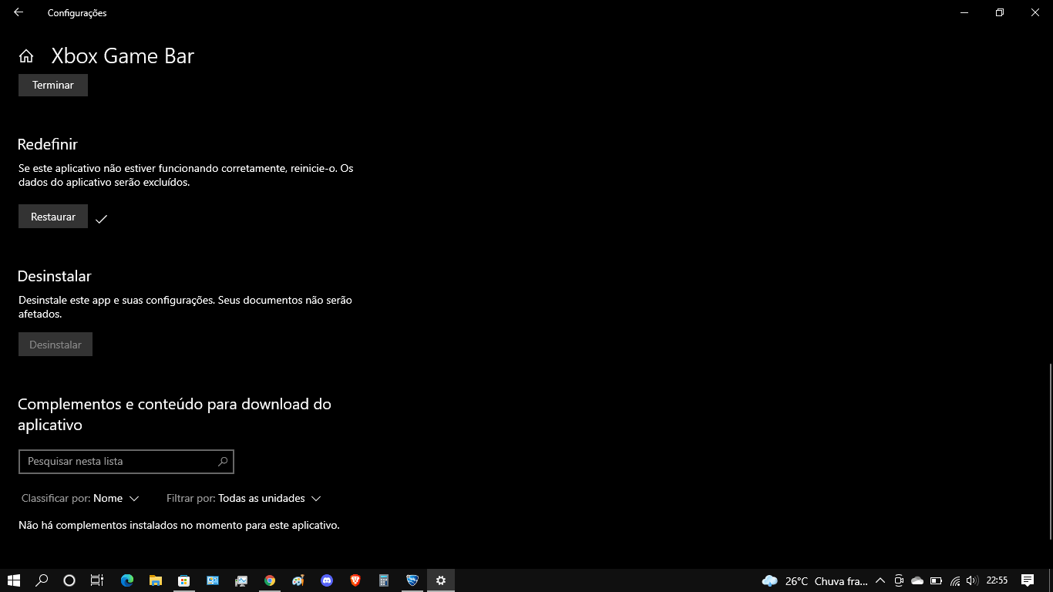Image resolution: width=1053 pixels, height=592 pixels.
Task: Launch Google Chrome from the taskbar
Action: (270, 580)
